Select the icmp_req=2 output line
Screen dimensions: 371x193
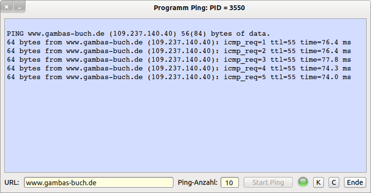[178, 51]
